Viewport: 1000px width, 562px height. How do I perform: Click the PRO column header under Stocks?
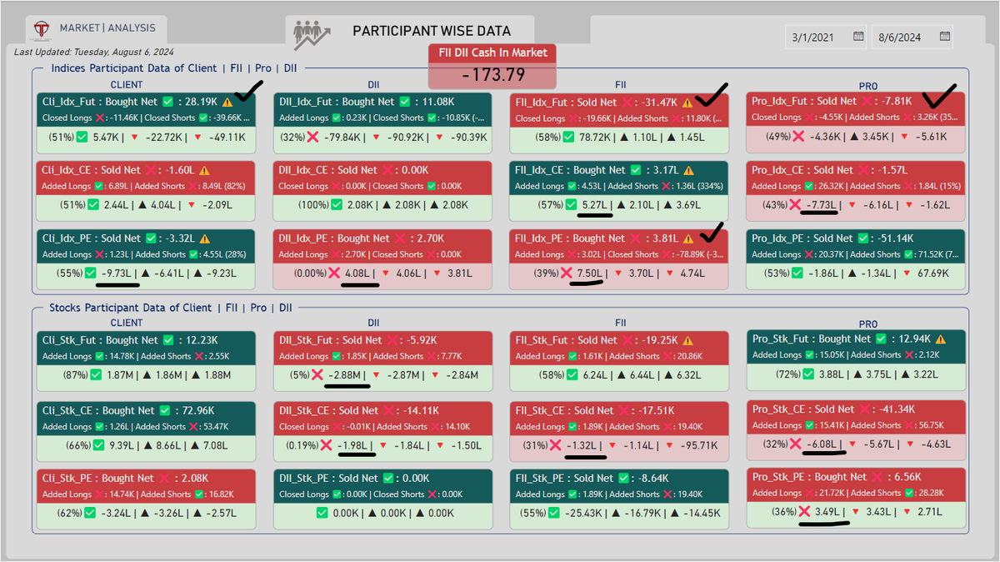coord(868,324)
